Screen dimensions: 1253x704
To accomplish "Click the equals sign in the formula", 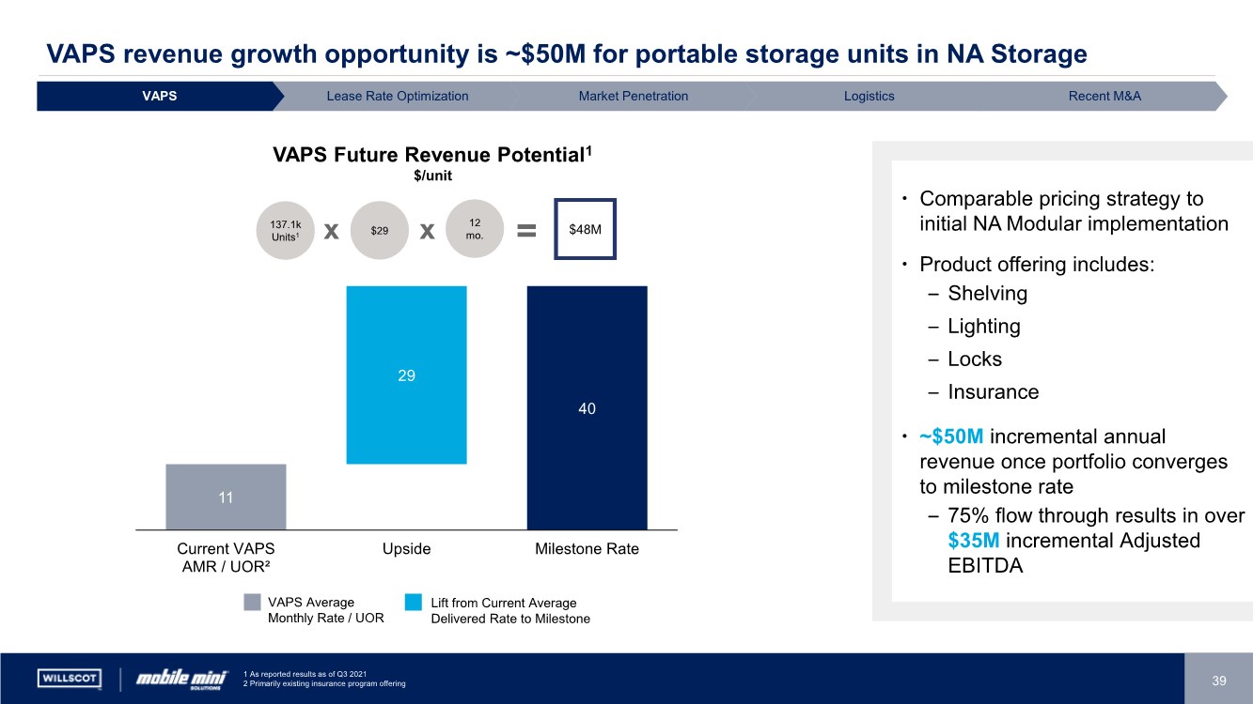I will click(527, 230).
